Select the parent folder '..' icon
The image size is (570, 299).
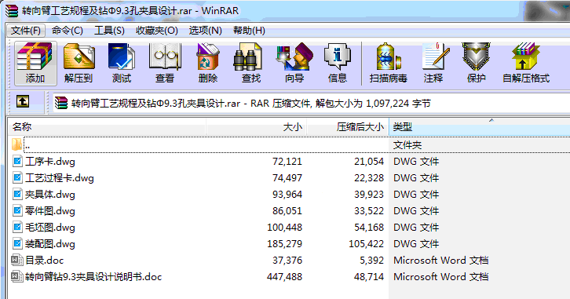click(x=16, y=144)
